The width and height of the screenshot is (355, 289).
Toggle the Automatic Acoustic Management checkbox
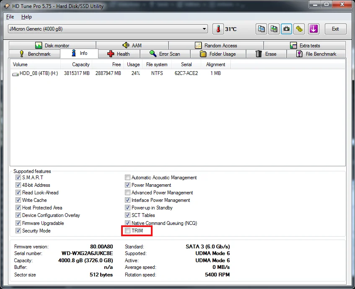pyautogui.click(x=128, y=178)
